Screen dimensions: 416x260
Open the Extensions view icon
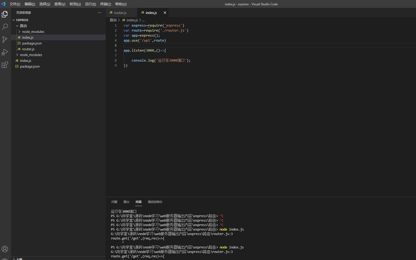[x=5, y=65]
